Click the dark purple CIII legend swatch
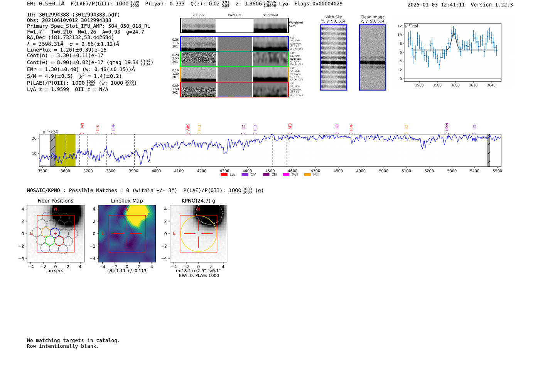Viewport: 540px width, 367px height. 266,175
